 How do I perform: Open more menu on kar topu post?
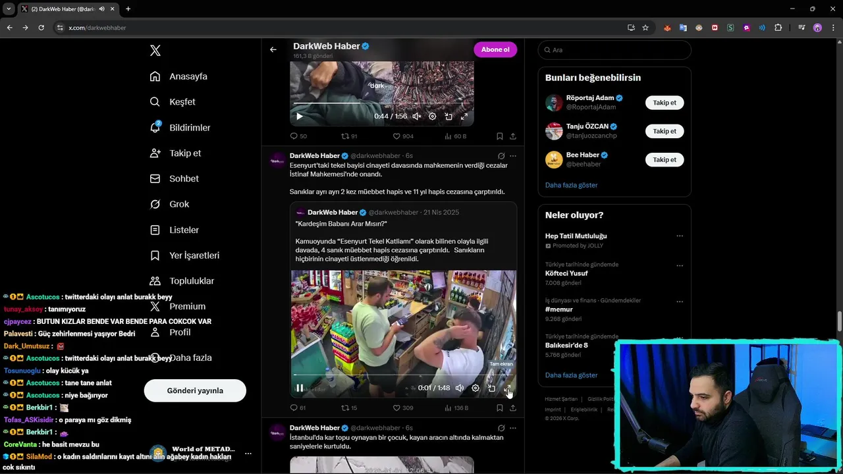513,428
